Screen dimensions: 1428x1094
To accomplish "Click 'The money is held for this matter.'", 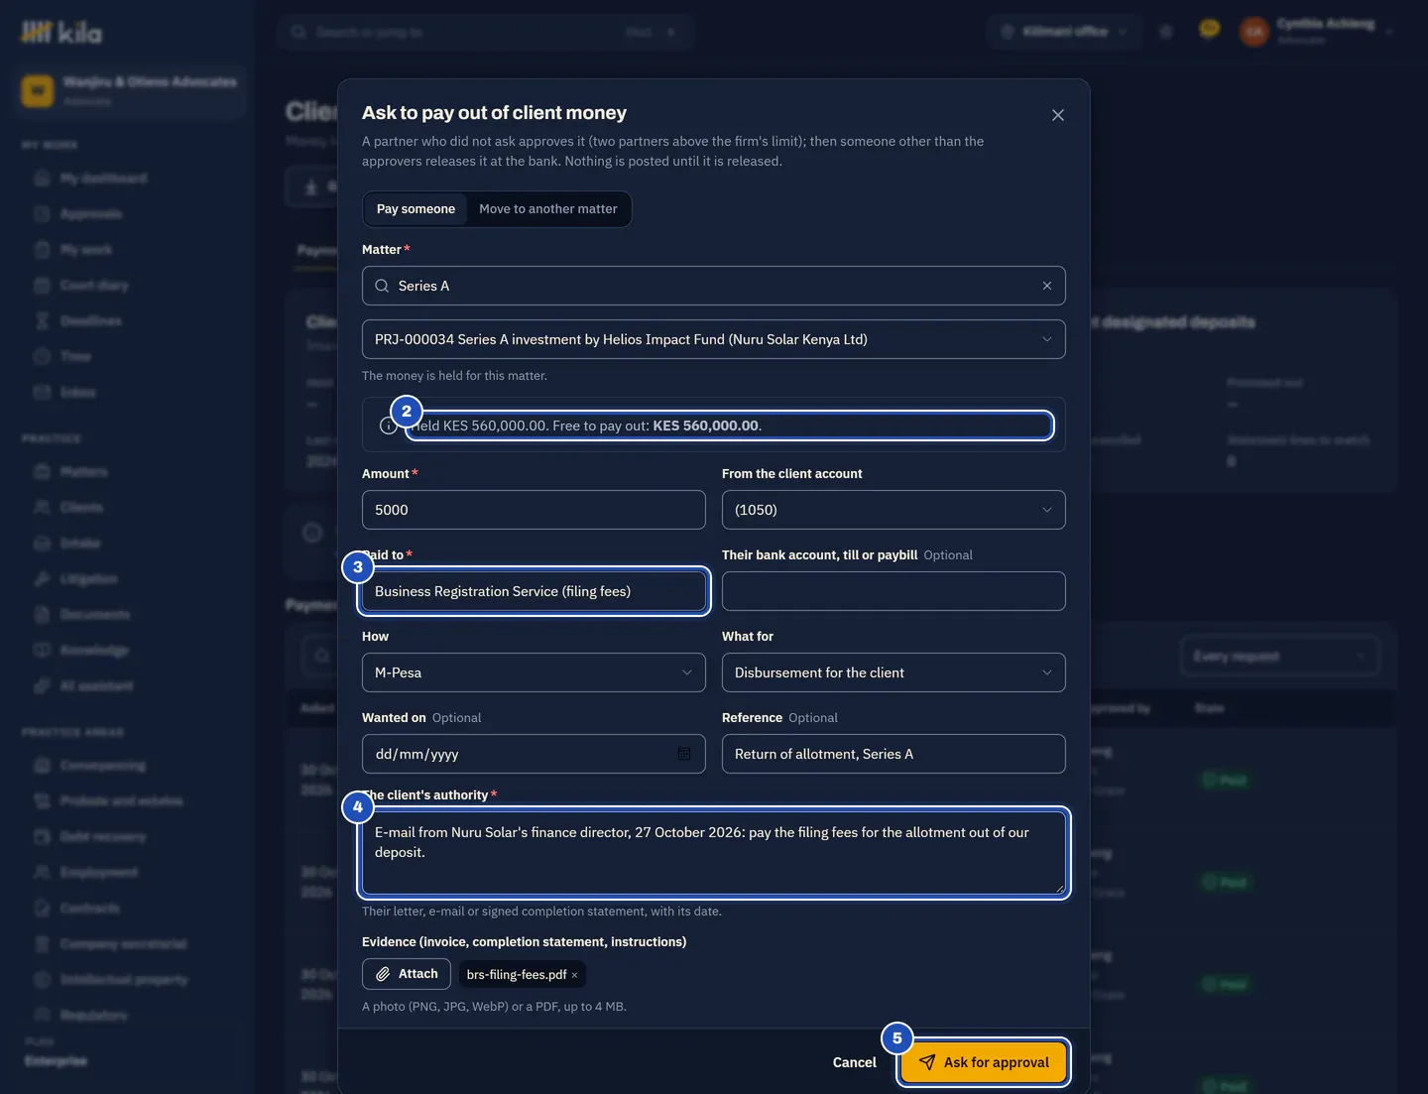I will 454,376.
